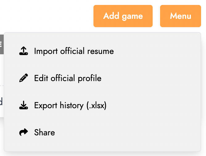Click the partially visible dark link text at left

click(x=1, y=101)
